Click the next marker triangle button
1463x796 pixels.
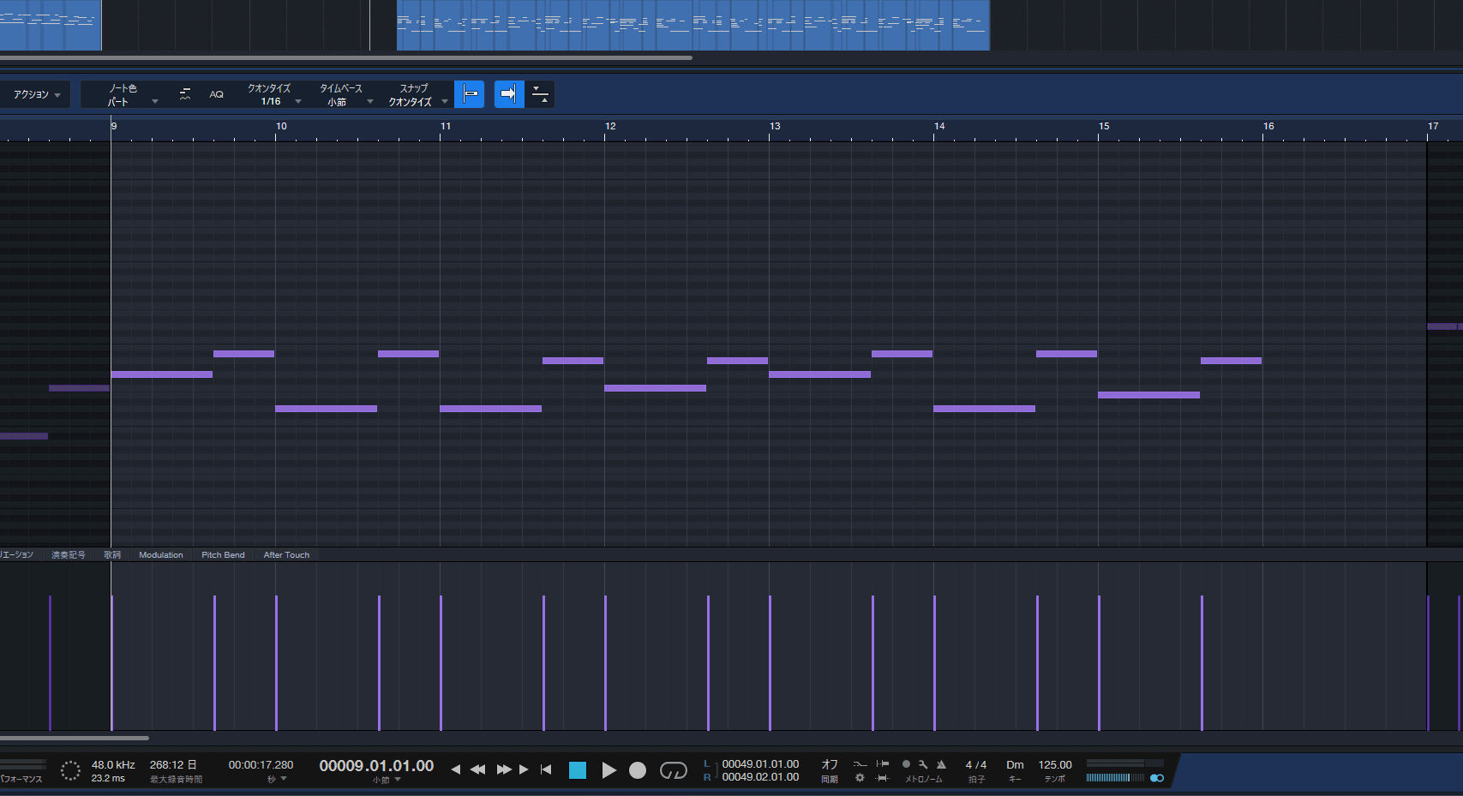[x=524, y=769]
